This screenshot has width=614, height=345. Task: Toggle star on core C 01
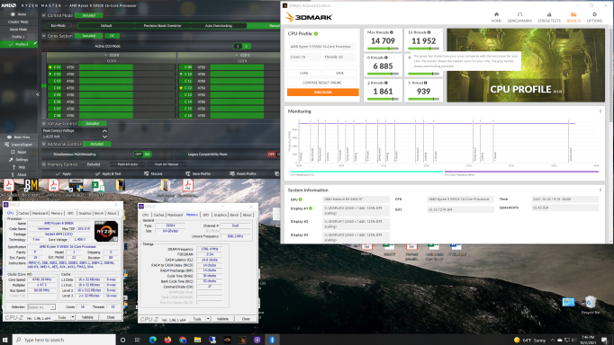point(50,67)
